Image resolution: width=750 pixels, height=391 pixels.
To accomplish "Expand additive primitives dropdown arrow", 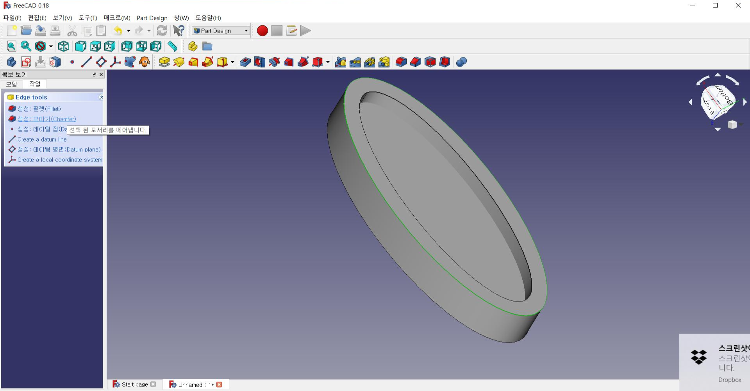I will point(232,62).
